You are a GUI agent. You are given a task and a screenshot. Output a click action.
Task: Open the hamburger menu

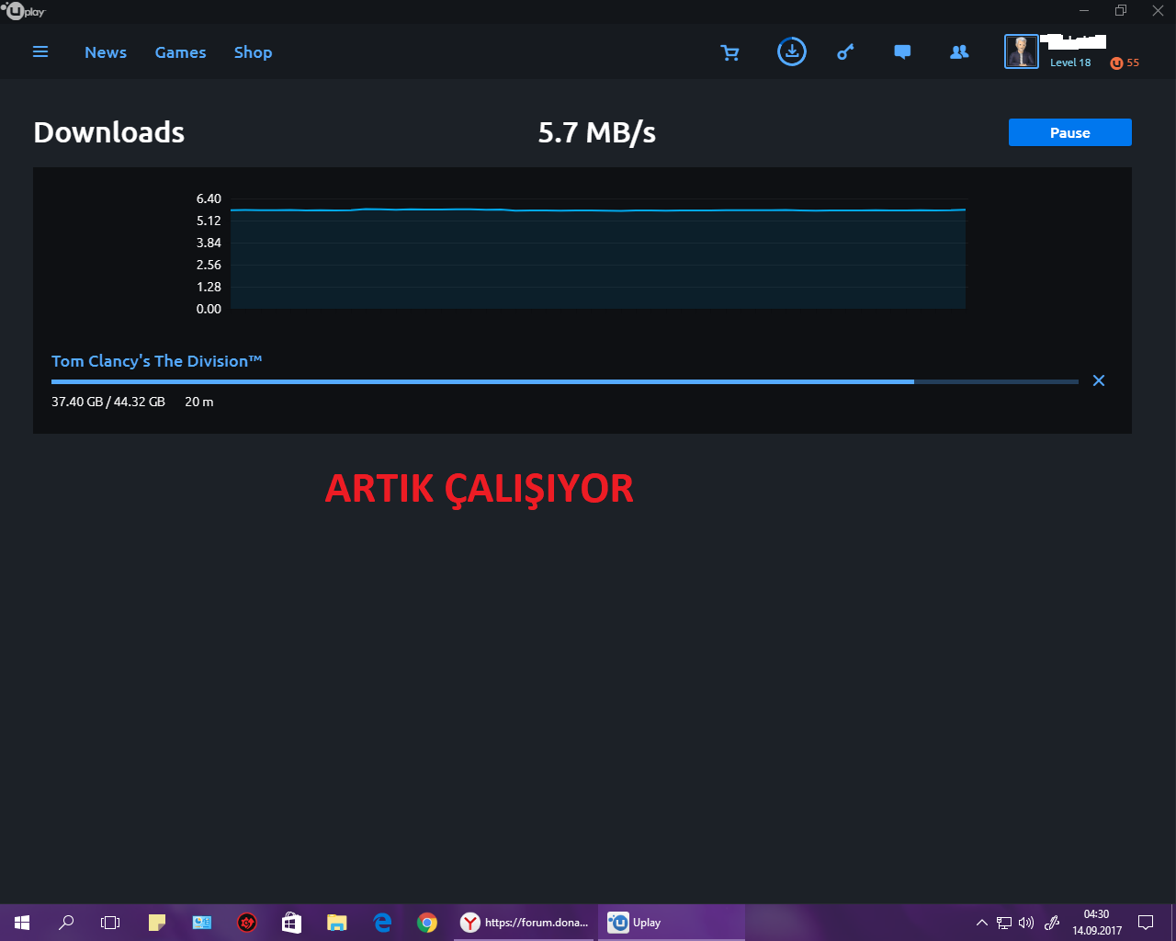pyautogui.click(x=40, y=52)
